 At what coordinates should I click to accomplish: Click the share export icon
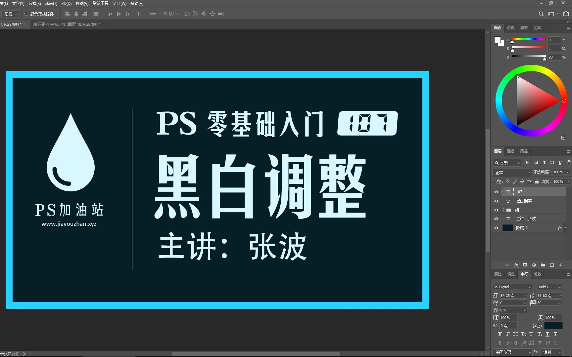[x=566, y=14]
